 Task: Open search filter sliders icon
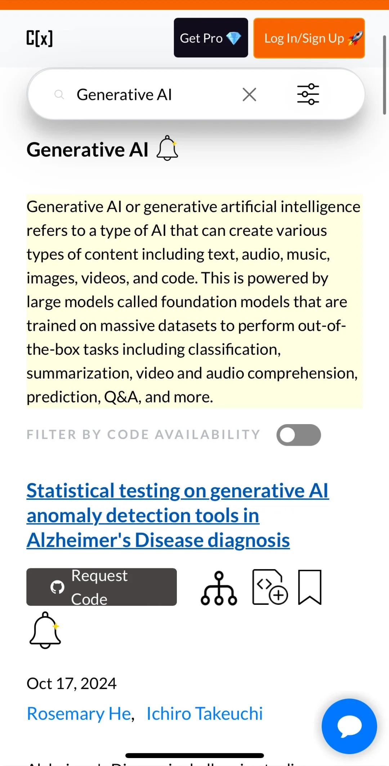click(x=308, y=94)
